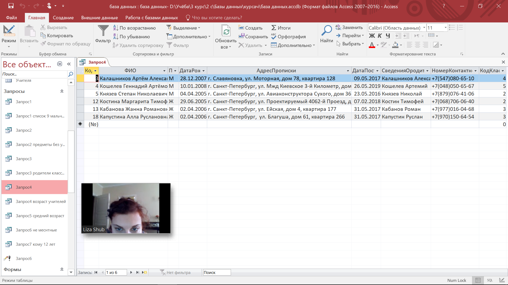Open ФИО column filter dropdown arrow

[x=164, y=71]
